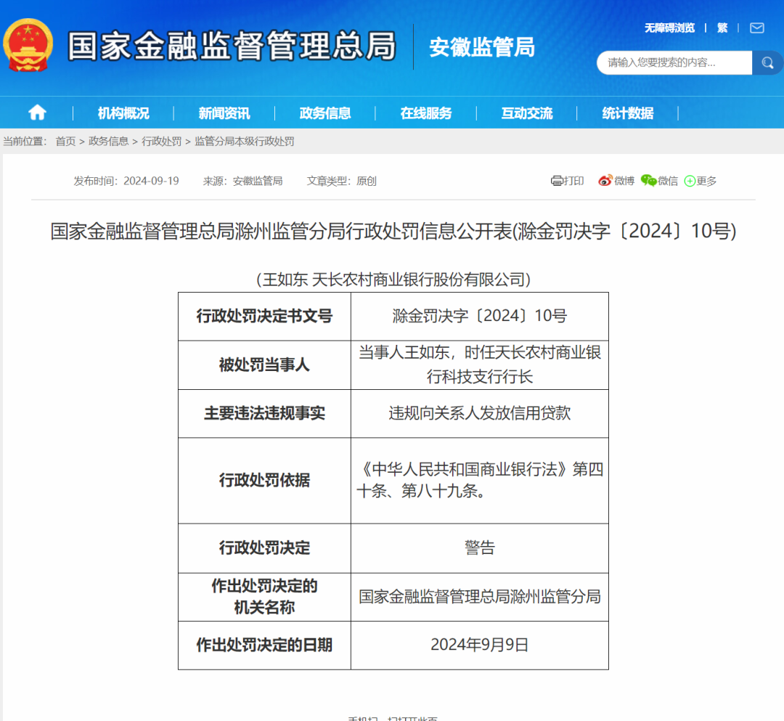Image resolution: width=784 pixels, height=721 pixels.
Task: Click into the search input field
Action: click(674, 62)
